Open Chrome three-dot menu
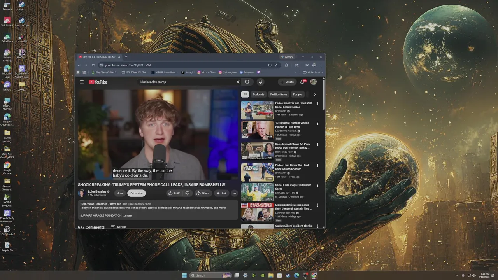Screen dimensions: 498x280 pos(321,65)
